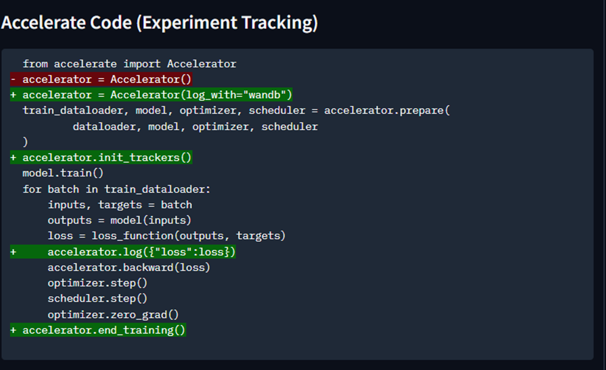The height and width of the screenshot is (370, 606).
Task: Click the import Accelerator statement
Action: coord(129,63)
